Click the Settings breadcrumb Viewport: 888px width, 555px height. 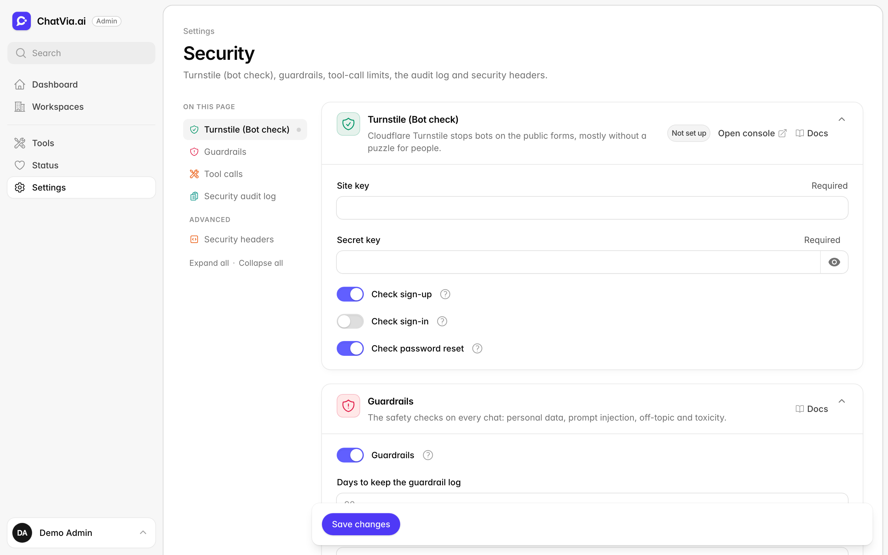[x=199, y=31]
